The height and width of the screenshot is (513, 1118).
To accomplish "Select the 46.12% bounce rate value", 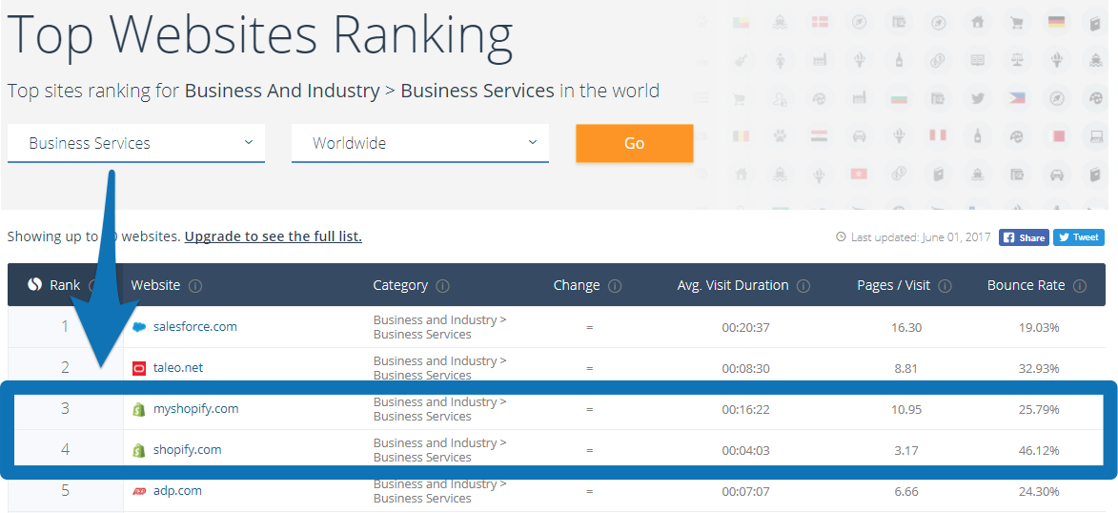I will coord(1039,450).
